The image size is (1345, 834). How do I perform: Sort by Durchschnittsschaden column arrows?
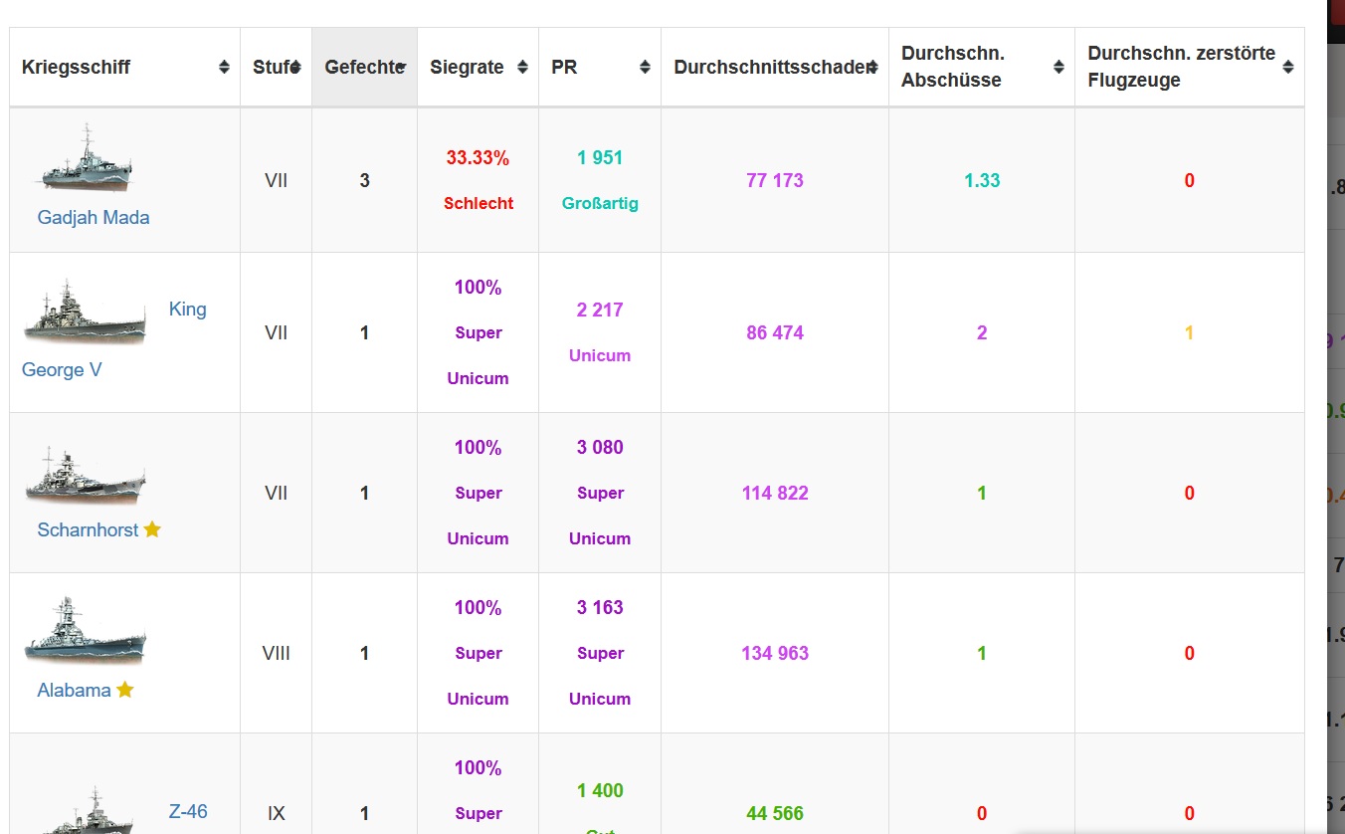872,67
